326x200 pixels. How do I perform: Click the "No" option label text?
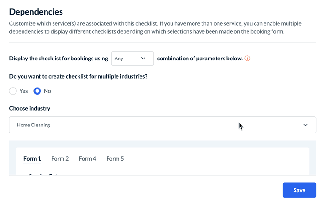coord(47,91)
